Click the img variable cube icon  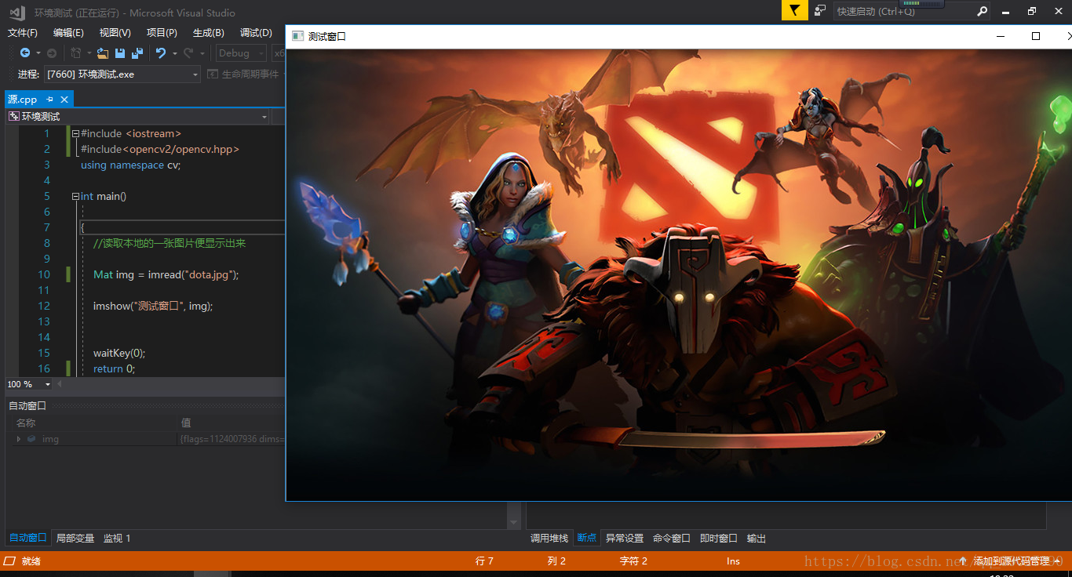(31, 439)
